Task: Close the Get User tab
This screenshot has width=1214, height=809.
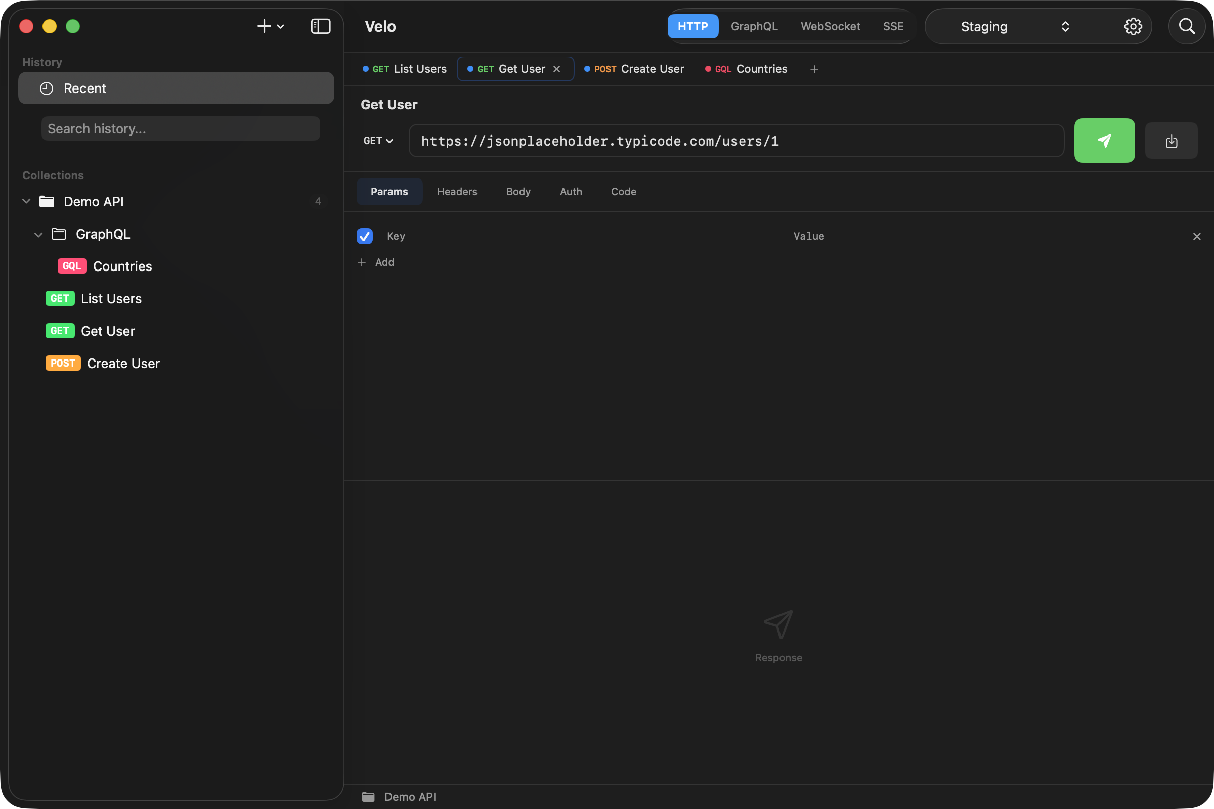Action: 556,69
